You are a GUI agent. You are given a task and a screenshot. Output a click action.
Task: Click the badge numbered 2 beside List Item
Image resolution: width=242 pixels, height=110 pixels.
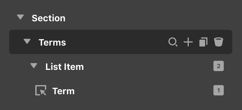click(x=219, y=66)
